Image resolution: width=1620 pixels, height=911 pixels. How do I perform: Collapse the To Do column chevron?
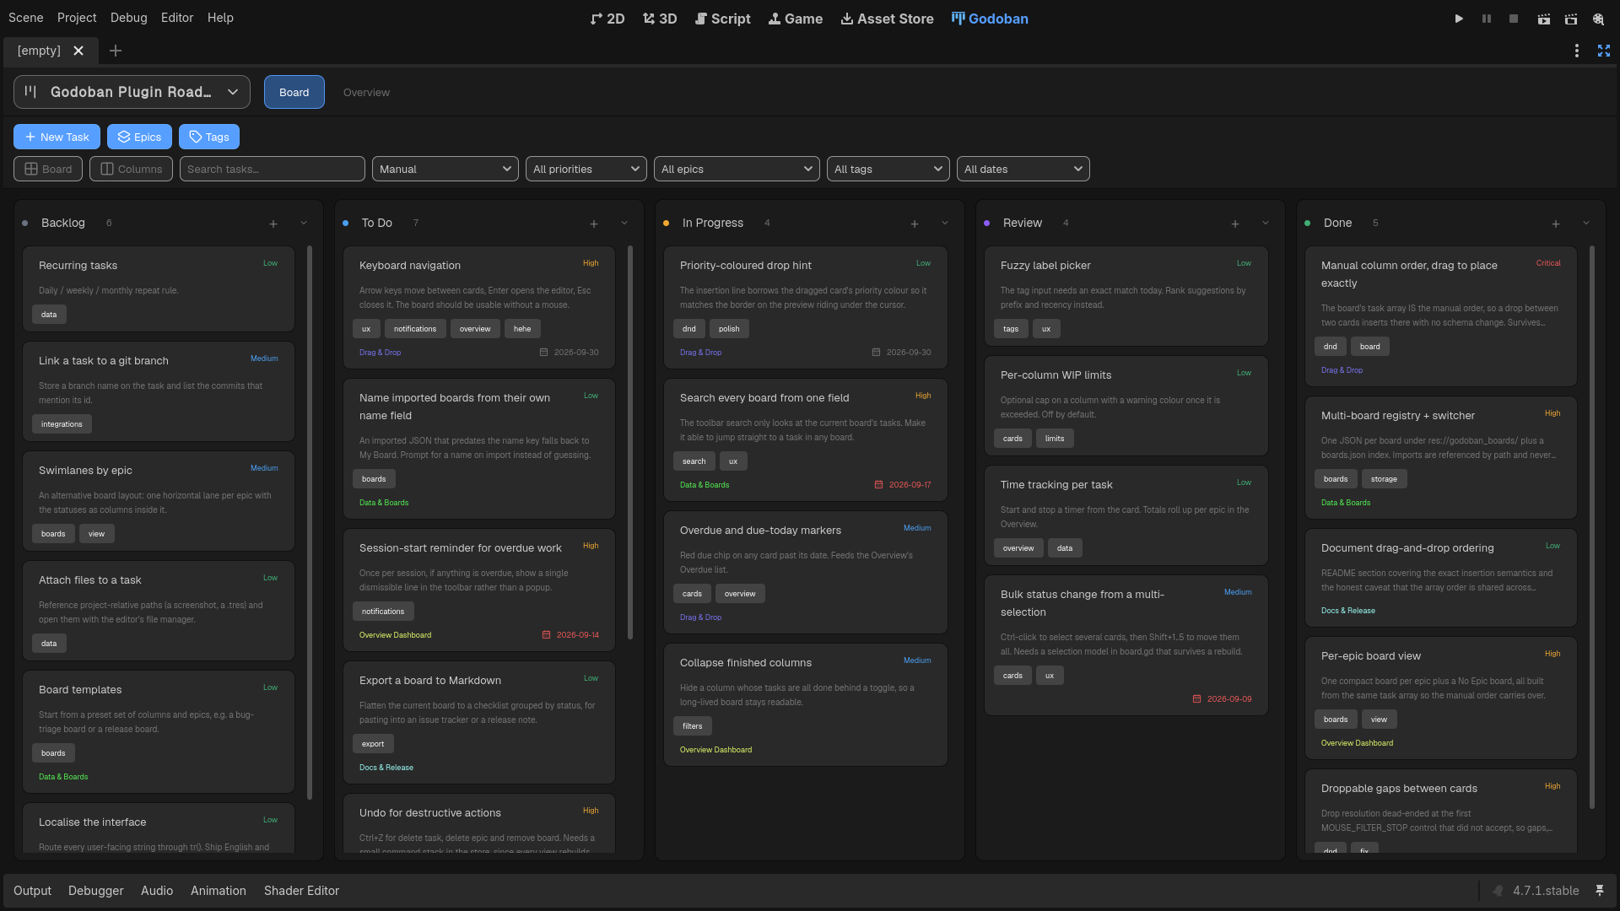coord(624,224)
